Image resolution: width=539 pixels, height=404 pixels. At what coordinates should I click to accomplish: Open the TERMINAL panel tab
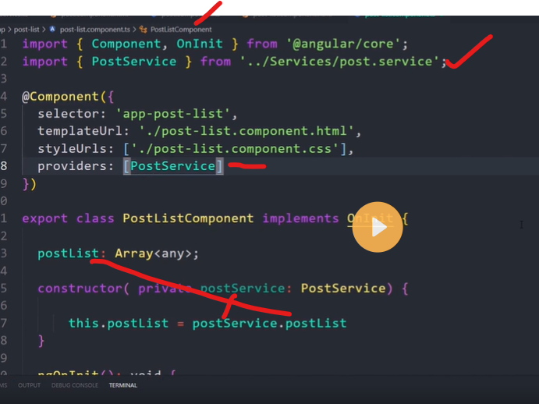(122, 385)
